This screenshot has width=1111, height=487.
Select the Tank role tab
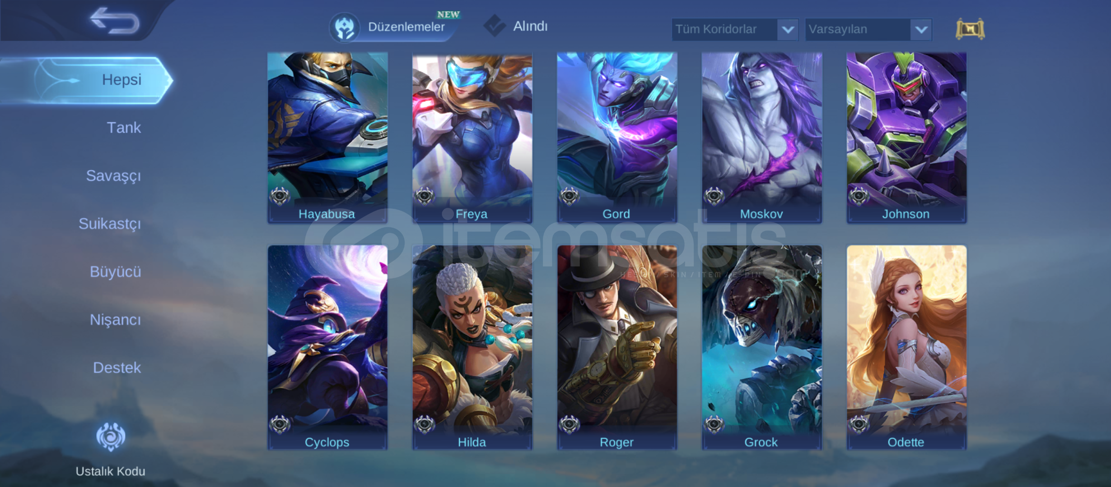tap(124, 128)
